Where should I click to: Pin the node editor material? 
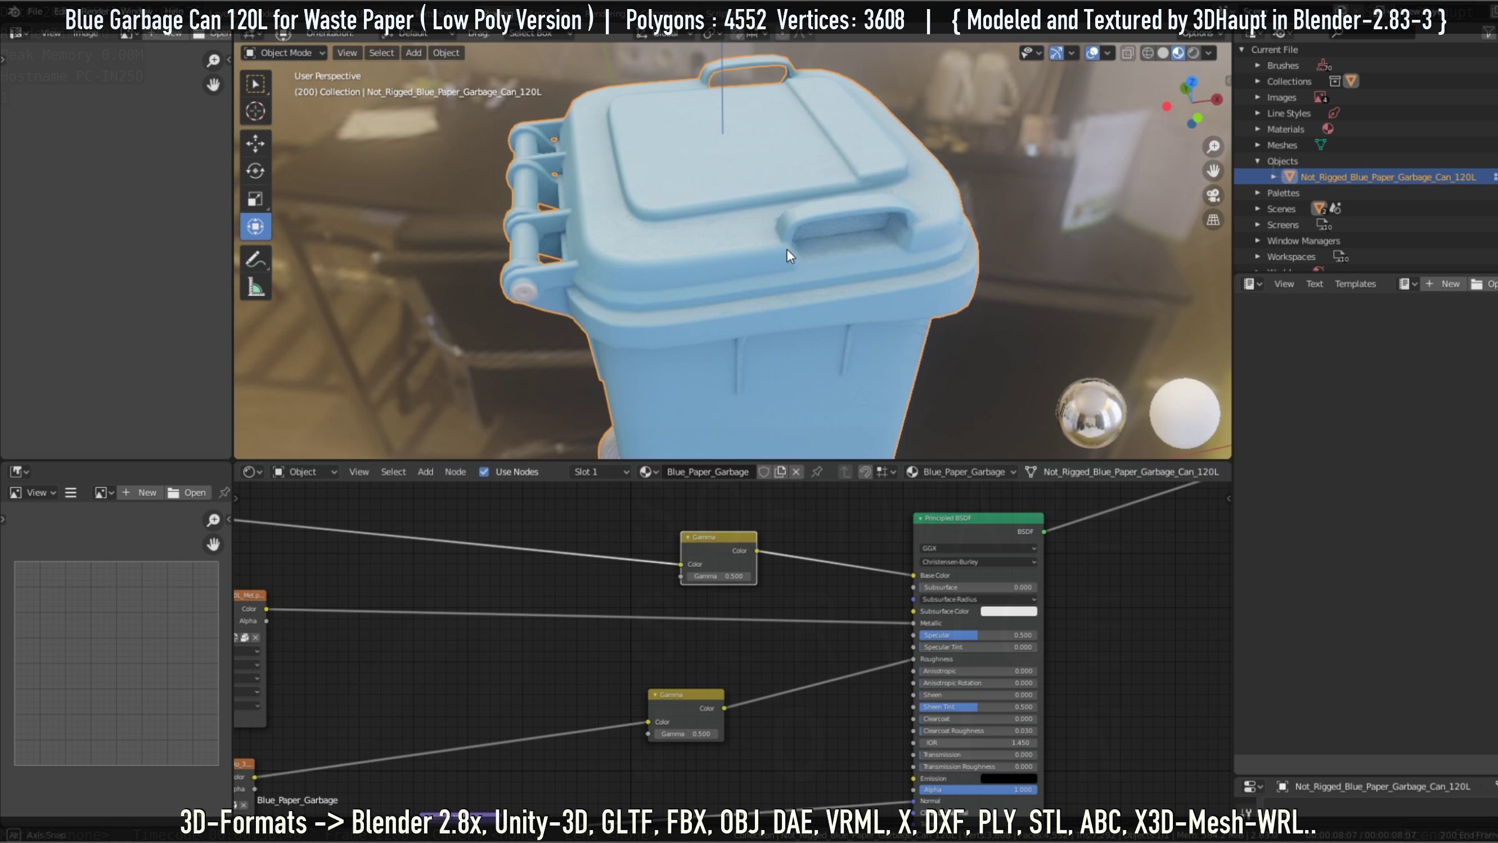pyautogui.click(x=816, y=472)
